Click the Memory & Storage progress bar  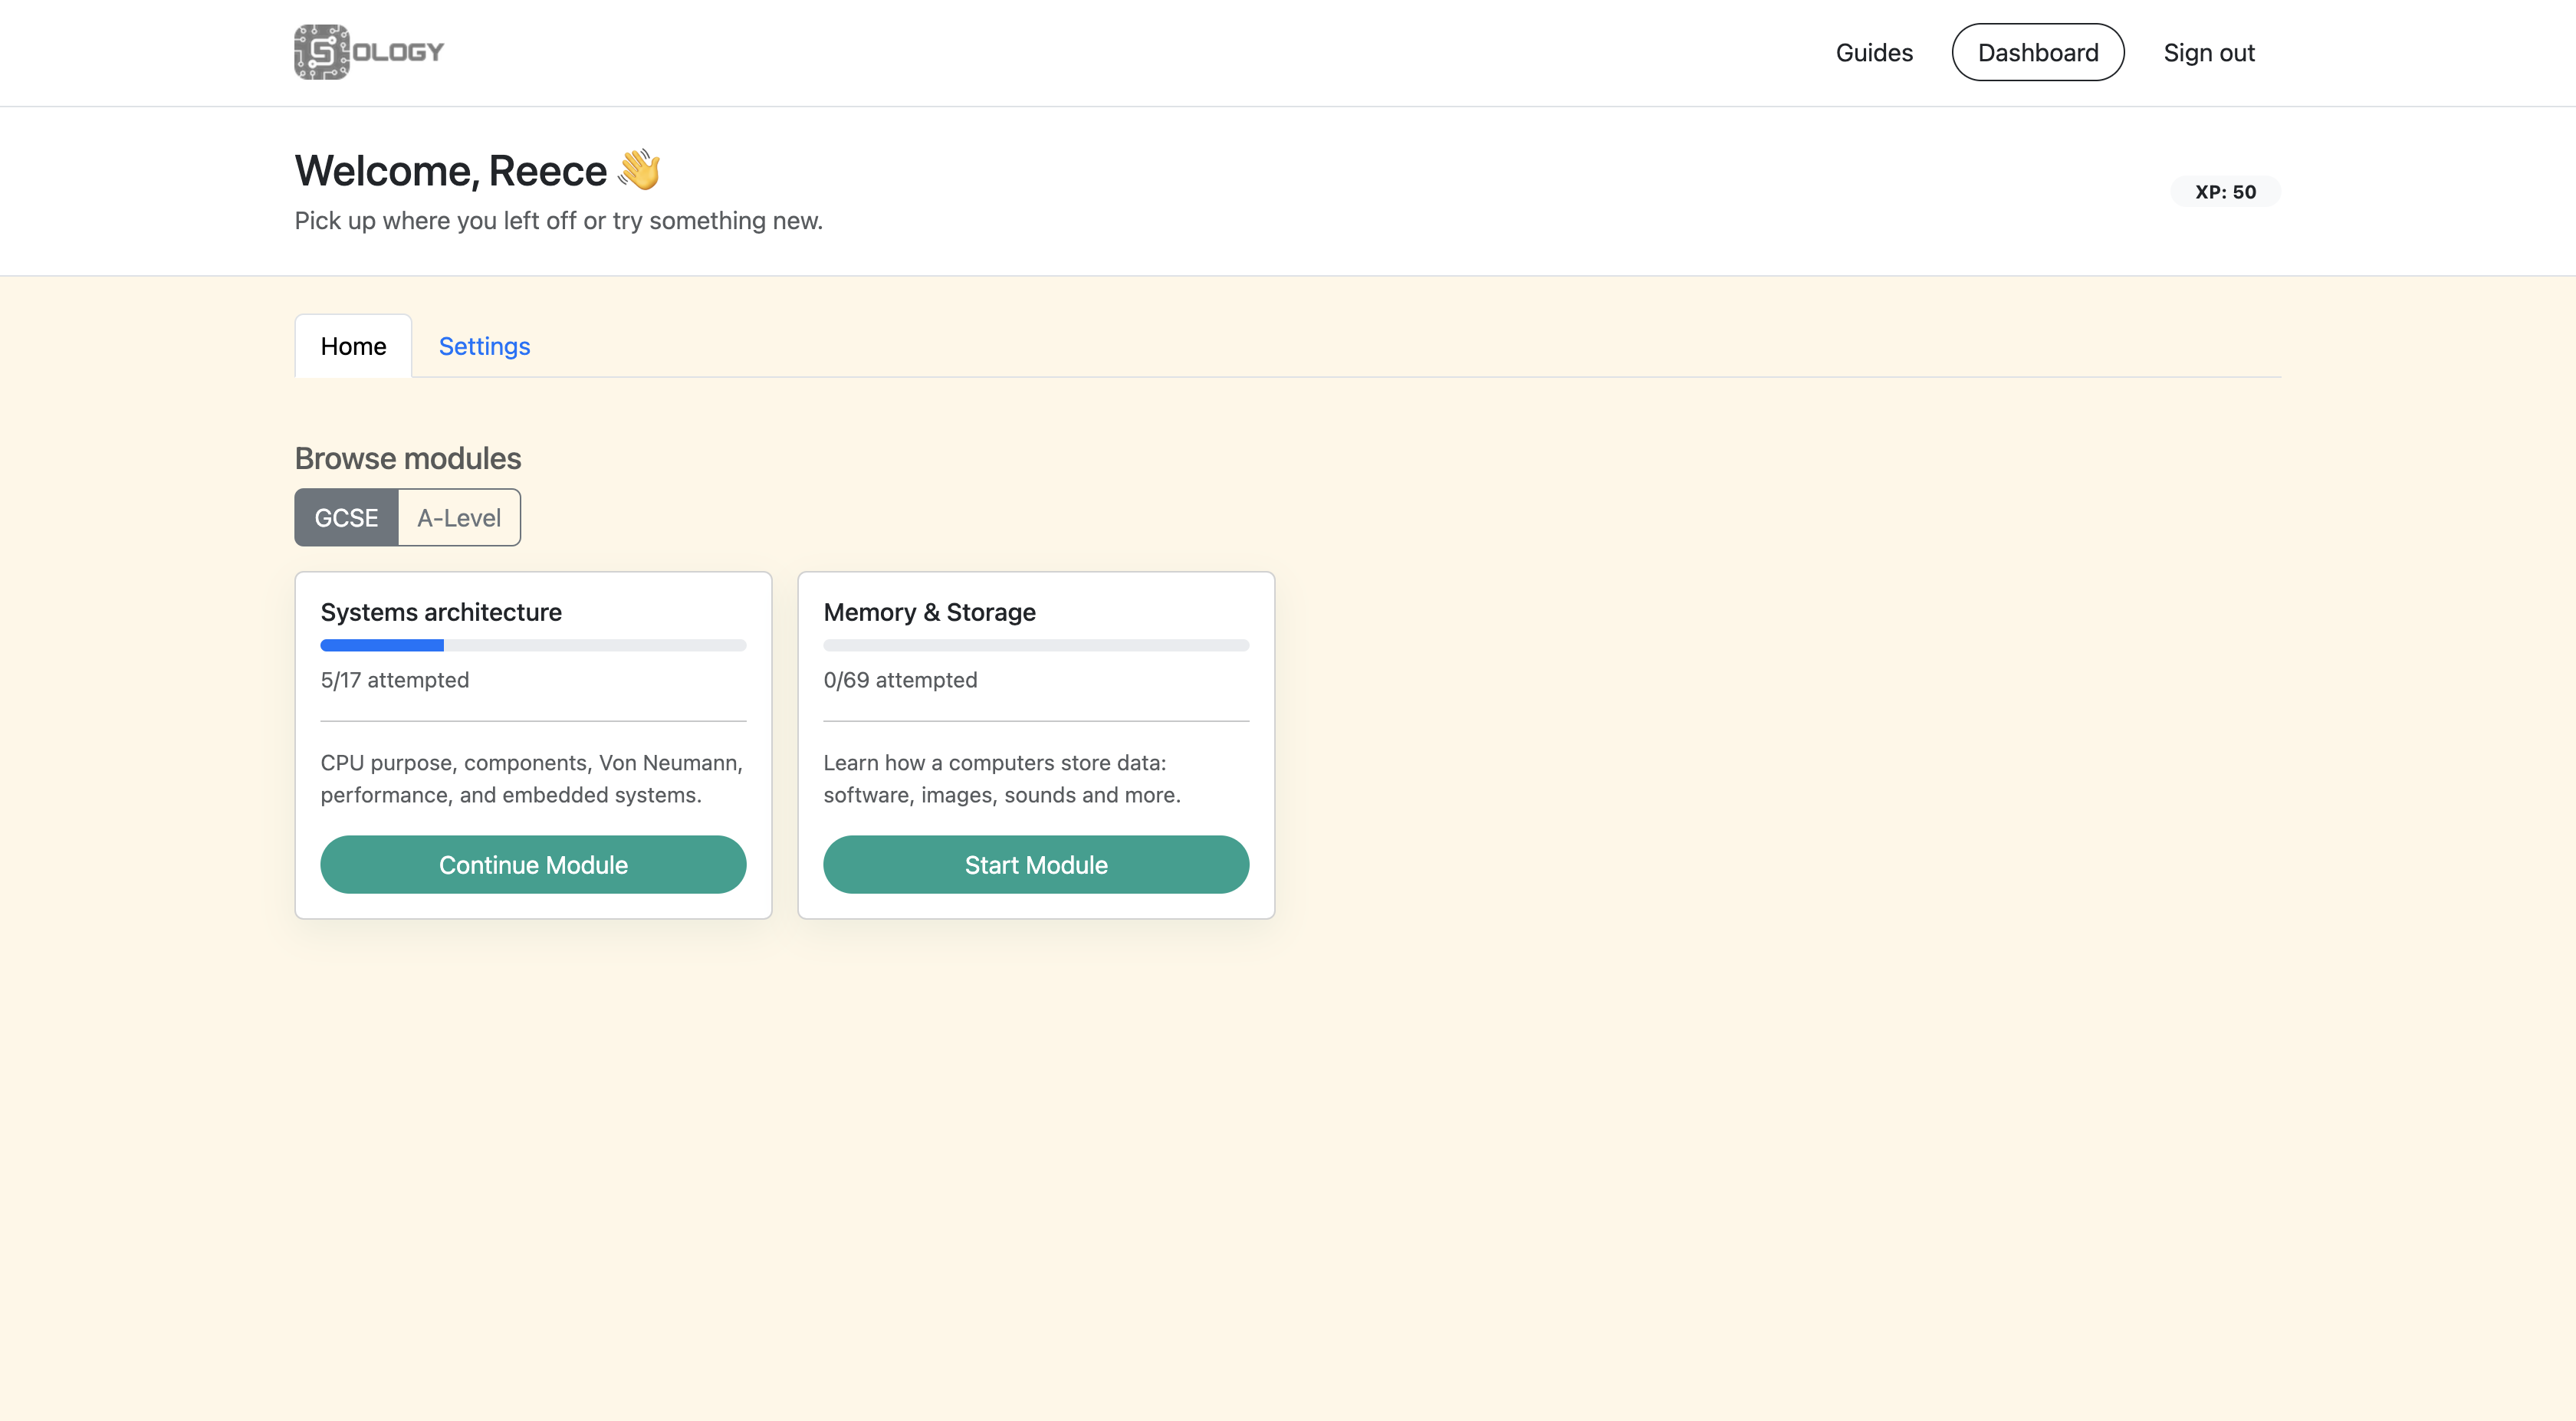pos(1035,646)
